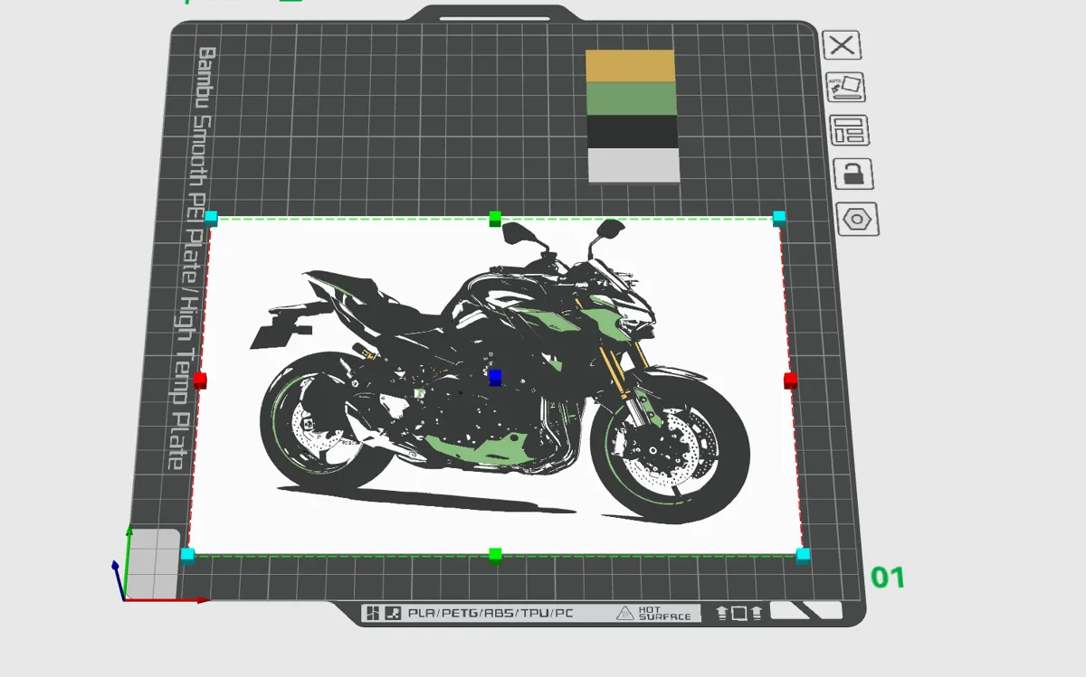
Task: Click the bottom edge green scale handle
Action: [x=495, y=554]
